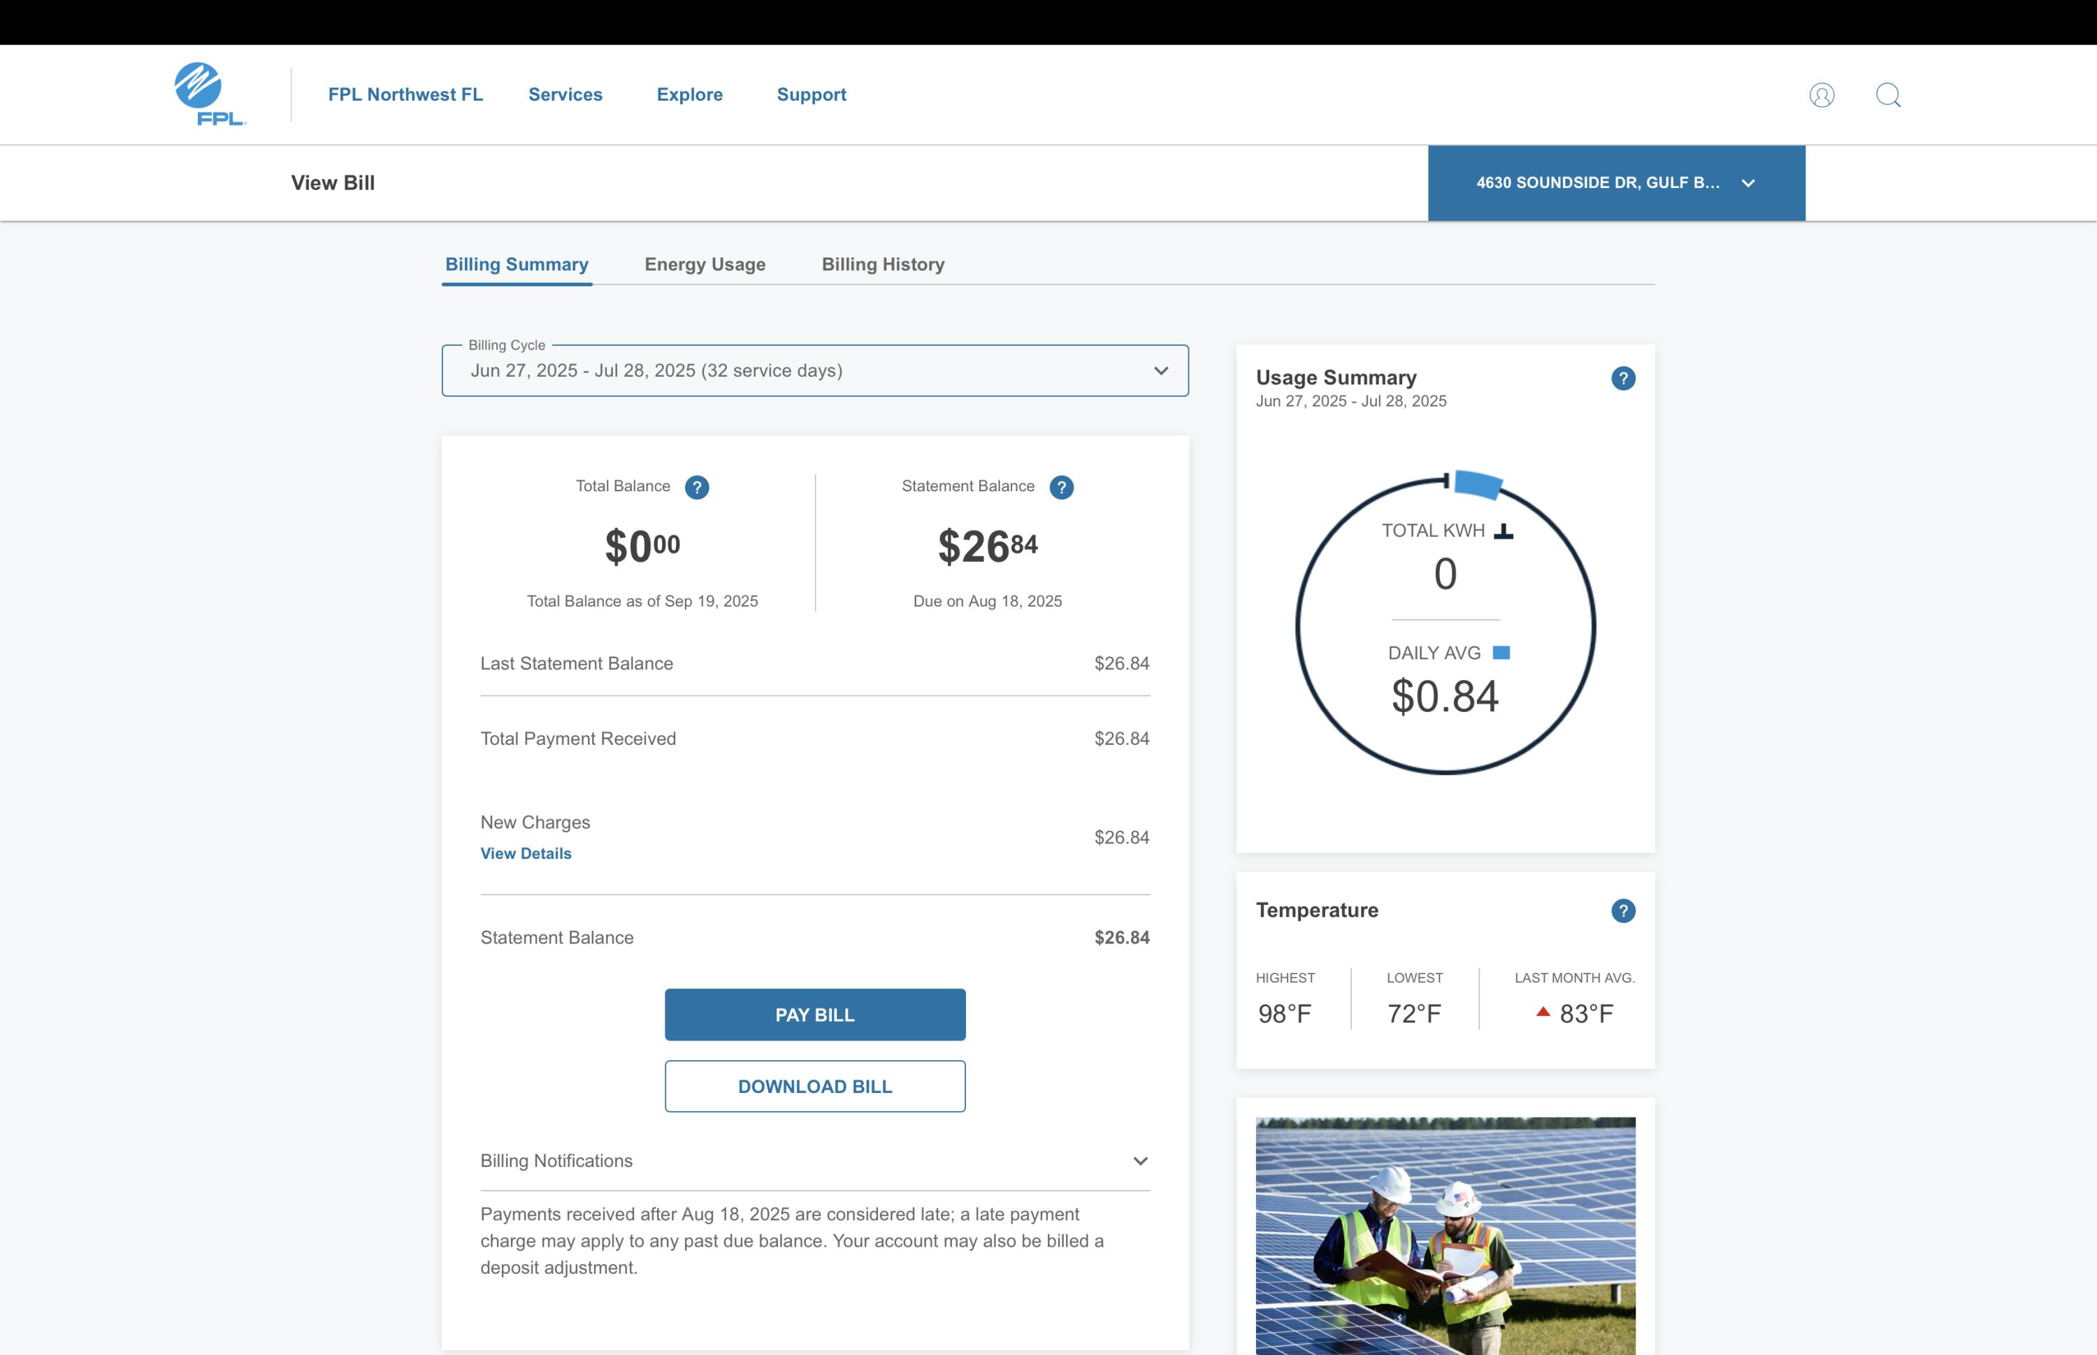
Task: Collapse the Billing Notifications section
Action: (x=1141, y=1161)
